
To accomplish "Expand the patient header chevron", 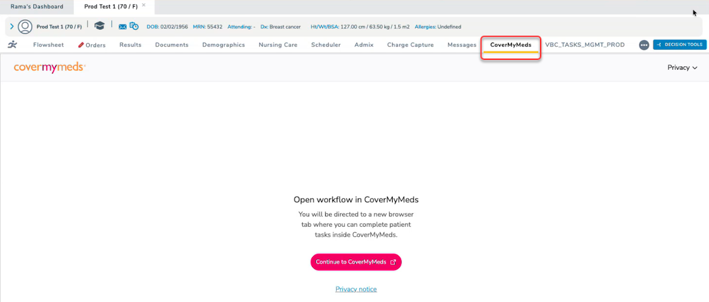I will pos(12,27).
